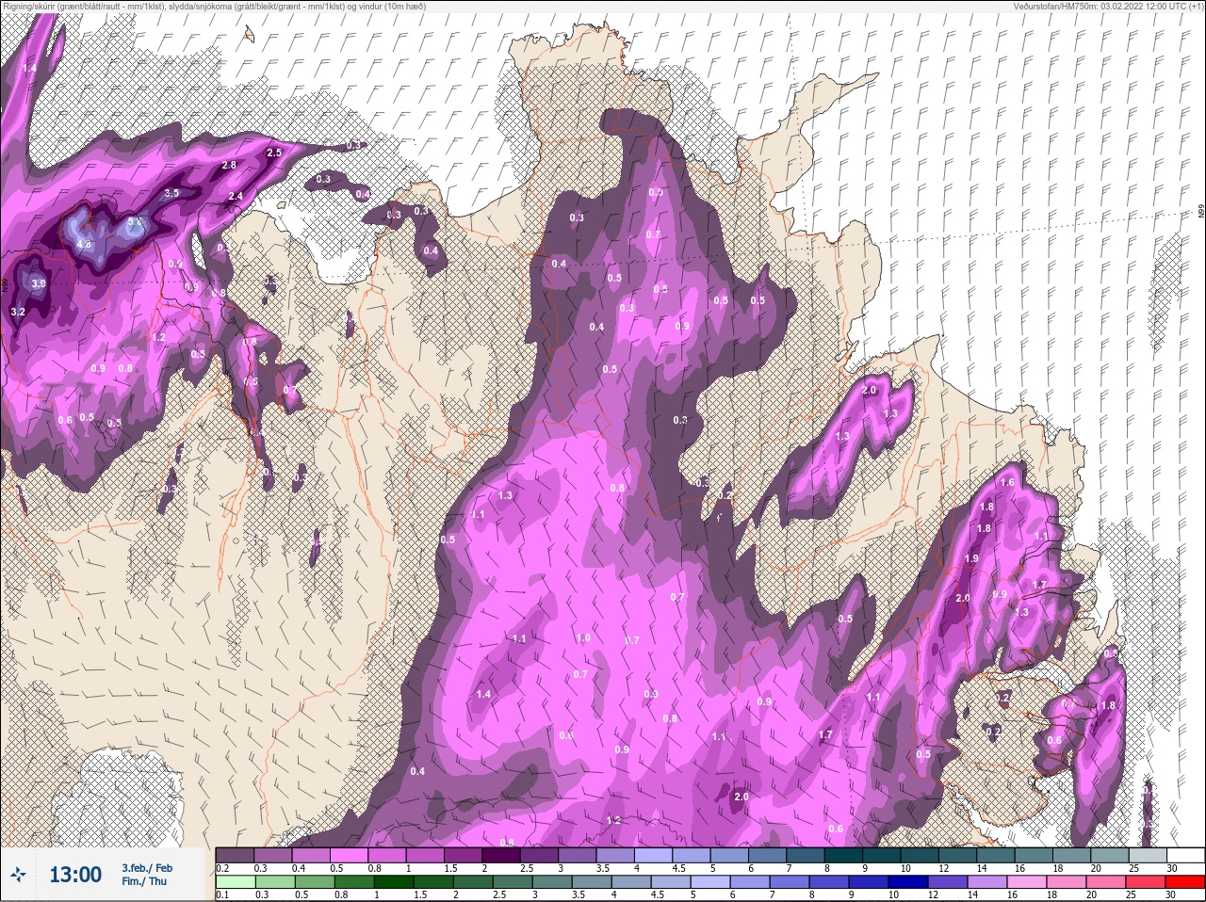Select the '3.feb./ Feb' date text
Image resolution: width=1206 pixels, height=902 pixels.
pyautogui.click(x=147, y=867)
